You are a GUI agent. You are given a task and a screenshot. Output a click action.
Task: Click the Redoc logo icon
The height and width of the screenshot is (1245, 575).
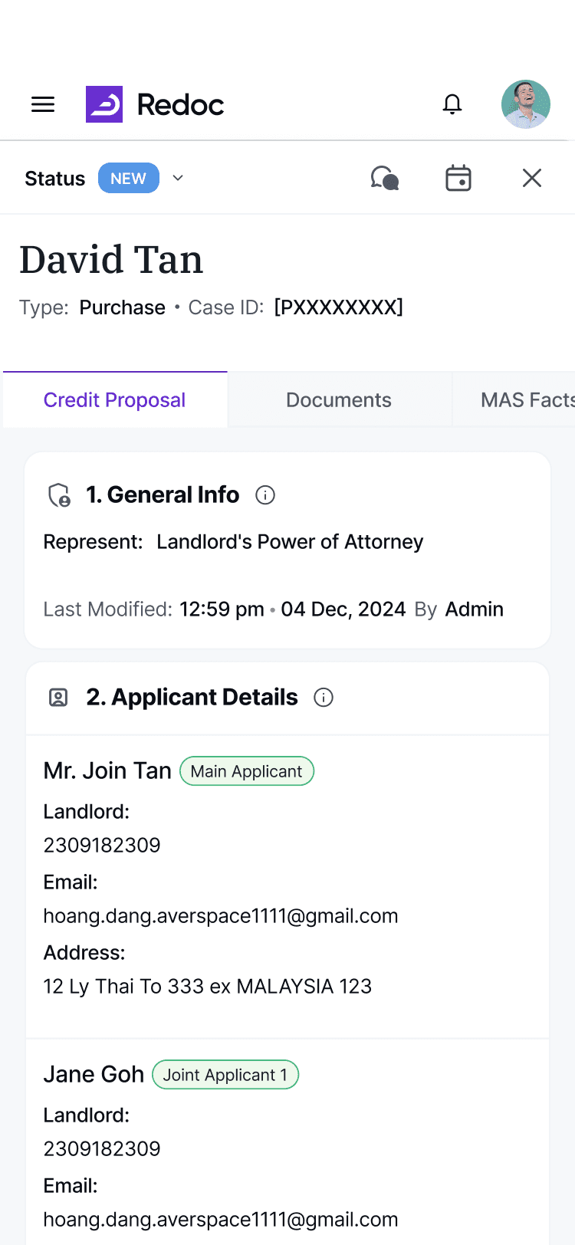pos(104,104)
